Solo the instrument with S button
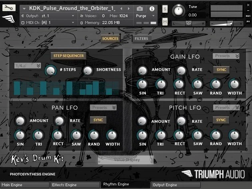Image resolution: width=252 pixels, height=189 pixels. (165, 9)
